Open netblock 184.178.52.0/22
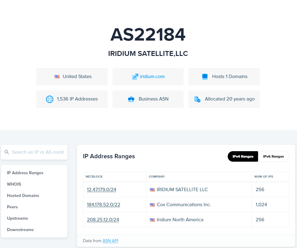297x248 pixels. (103, 204)
